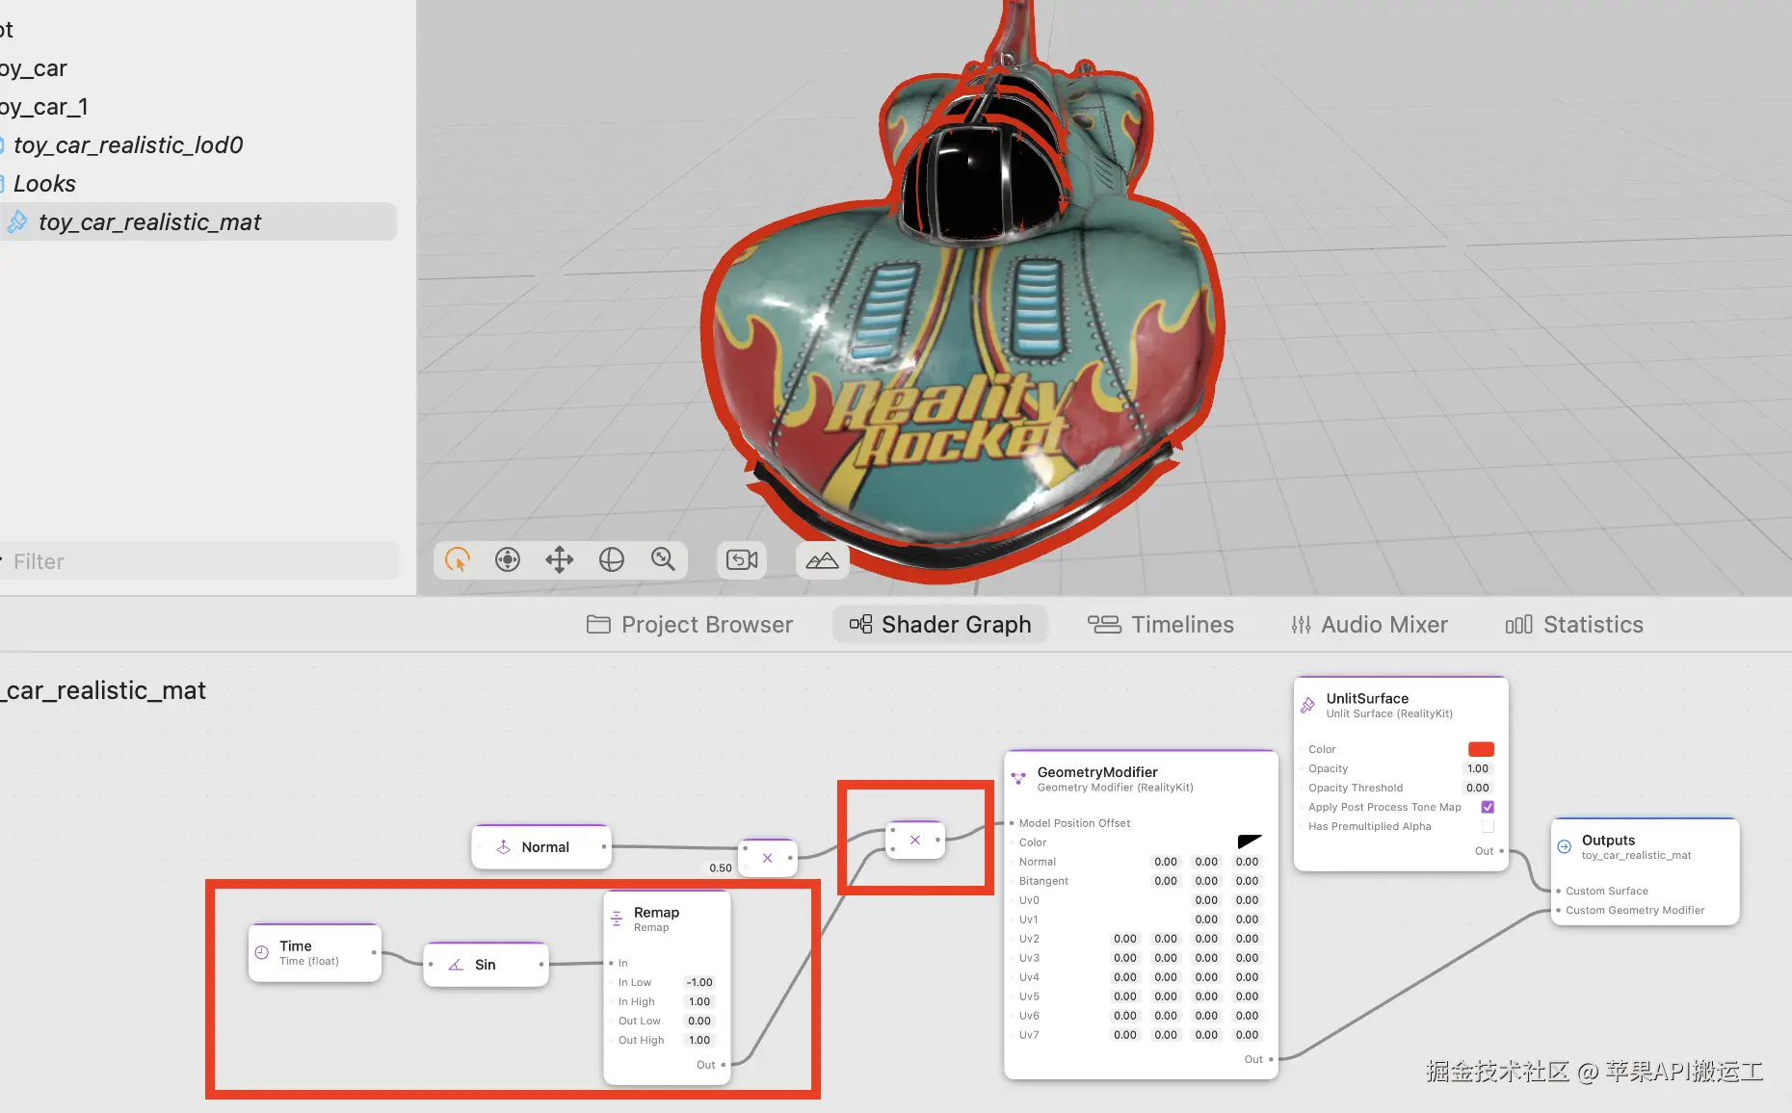Select the magnifier zoom tool
The height and width of the screenshot is (1113, 1792).
click(663, 559)
